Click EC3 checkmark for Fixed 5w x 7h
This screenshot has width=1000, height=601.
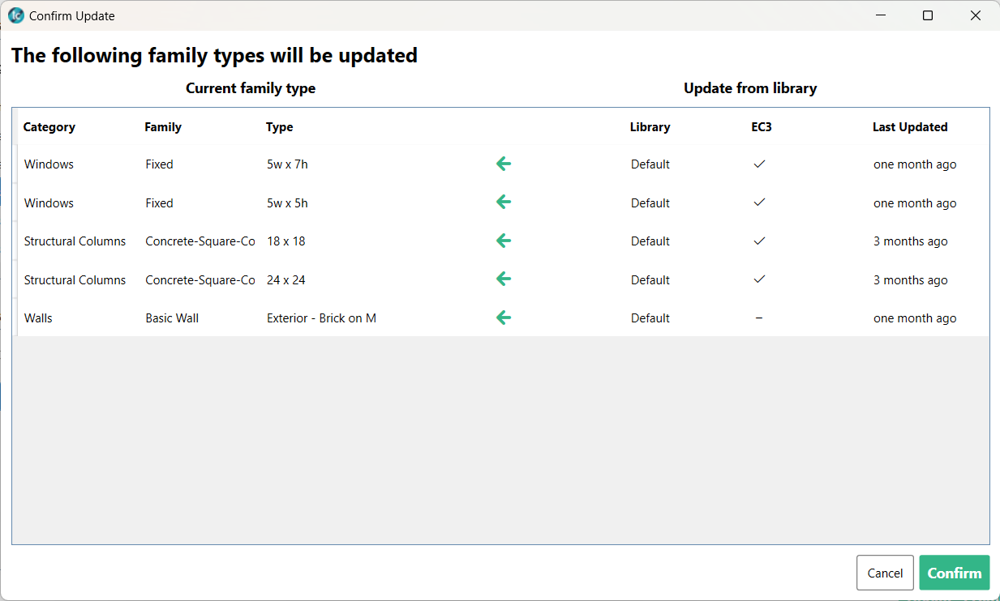[759, 164]
